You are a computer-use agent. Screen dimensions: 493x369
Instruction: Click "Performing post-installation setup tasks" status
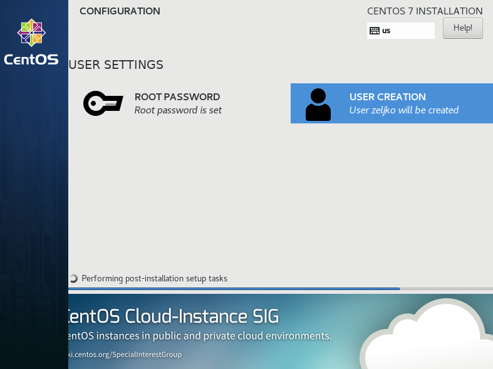(154, 279)
